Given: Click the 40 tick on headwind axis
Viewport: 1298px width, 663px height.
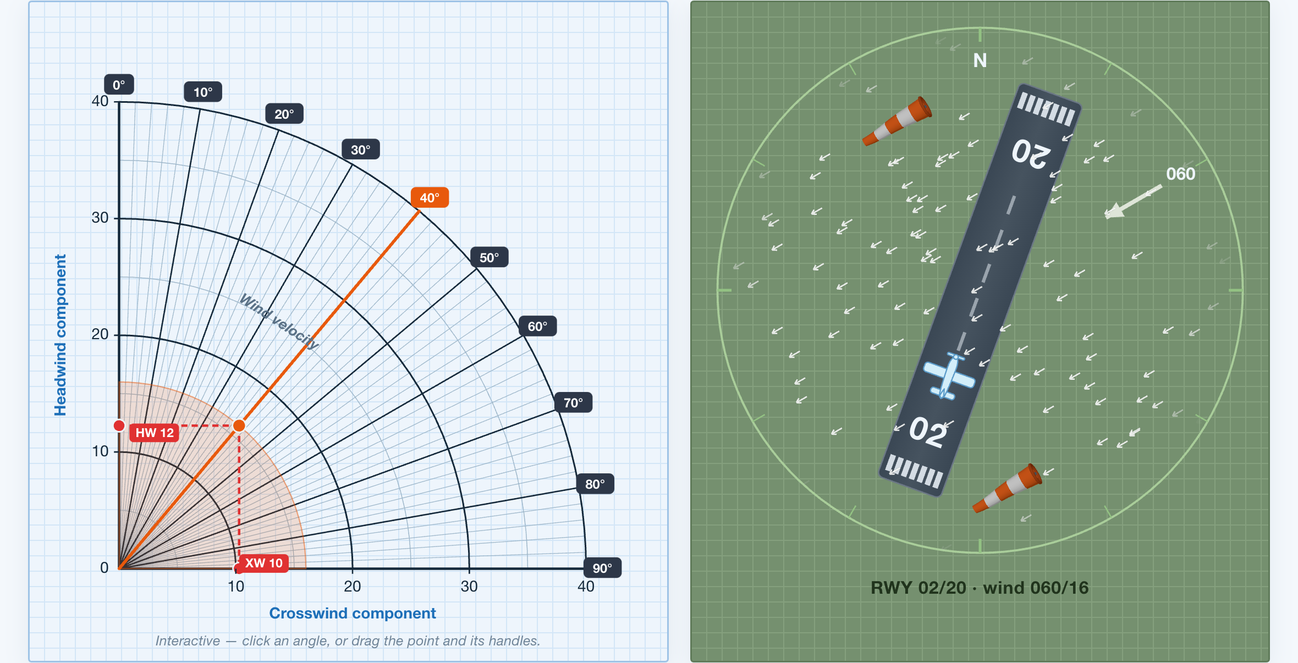Looking at the screenshot, I should [x=100, y=101].
